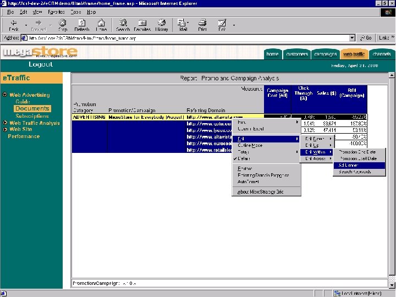Choose AutoFormat in the context menu
The image size is (396, 297).
[266, 182]
